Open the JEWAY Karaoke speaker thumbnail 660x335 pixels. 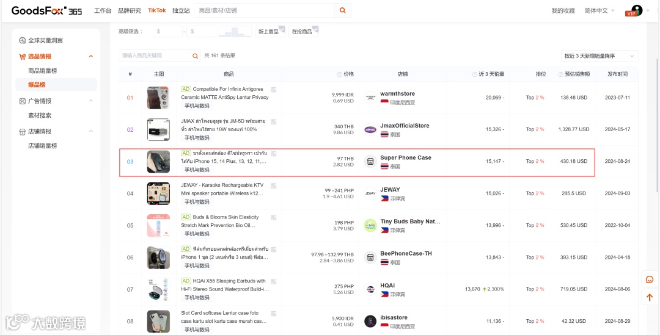(x=158, y=193)
